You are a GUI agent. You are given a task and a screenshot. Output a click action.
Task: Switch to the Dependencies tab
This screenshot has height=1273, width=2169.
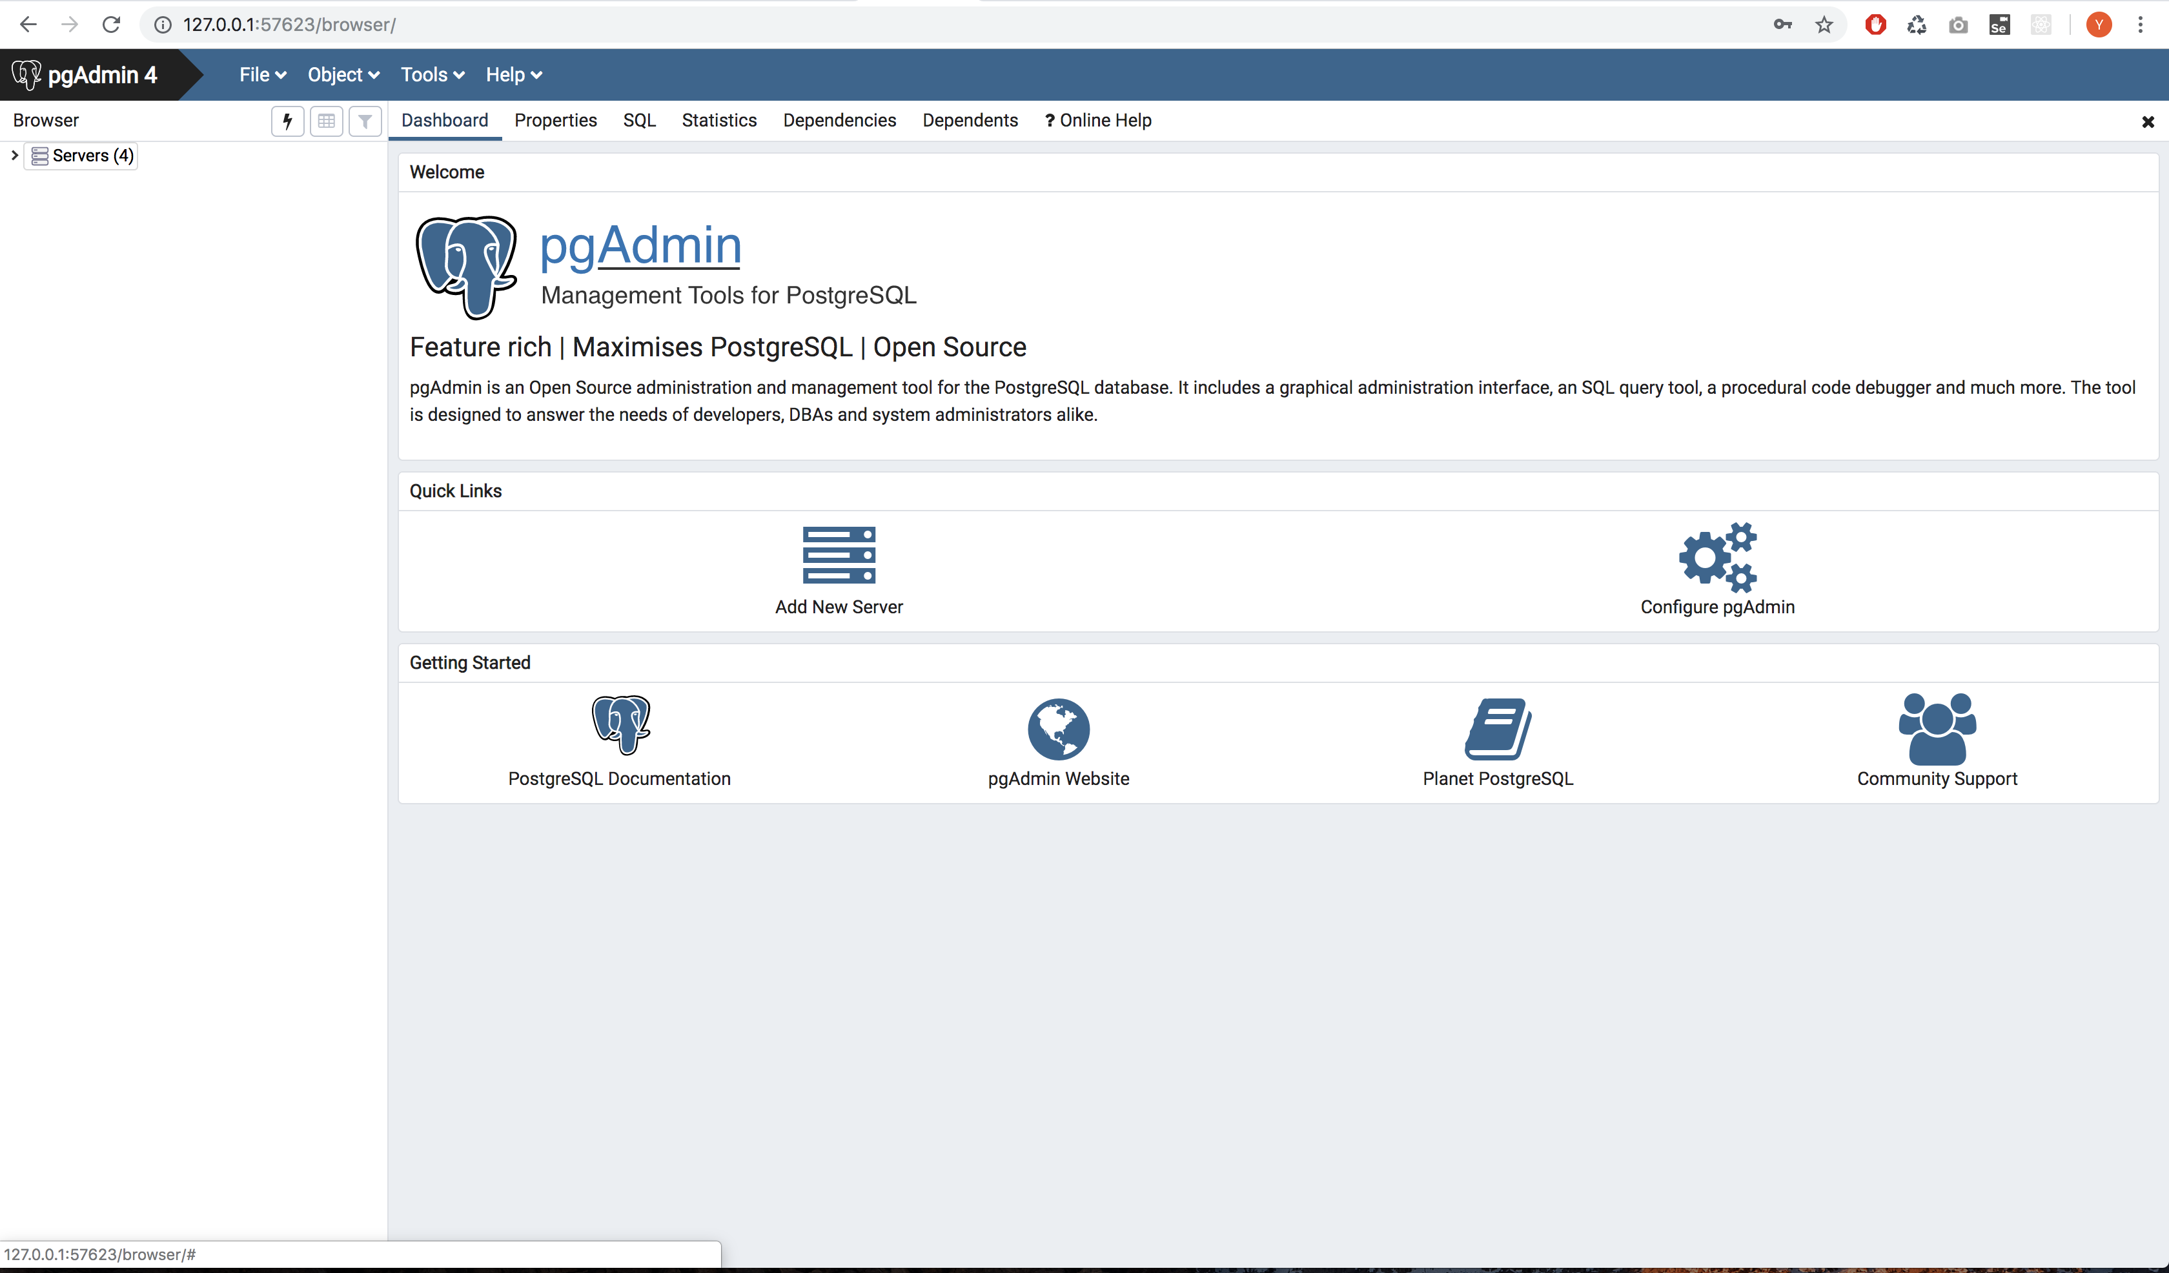pos(839,121)
